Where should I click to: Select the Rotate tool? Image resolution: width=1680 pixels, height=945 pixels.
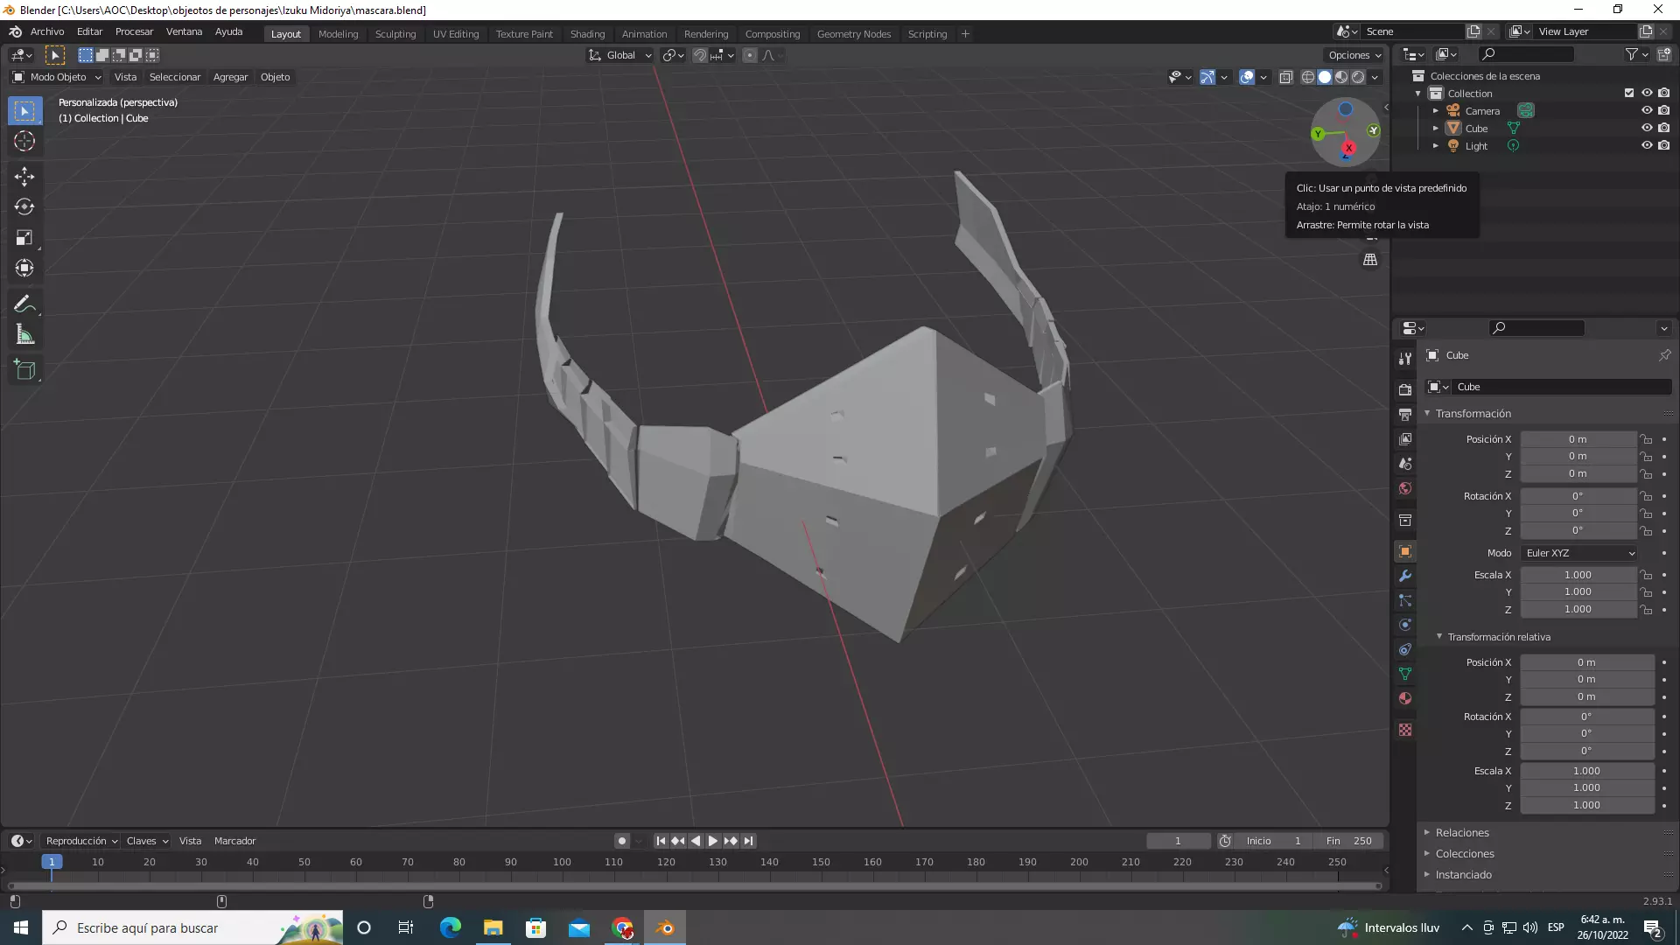pos(24,206)
